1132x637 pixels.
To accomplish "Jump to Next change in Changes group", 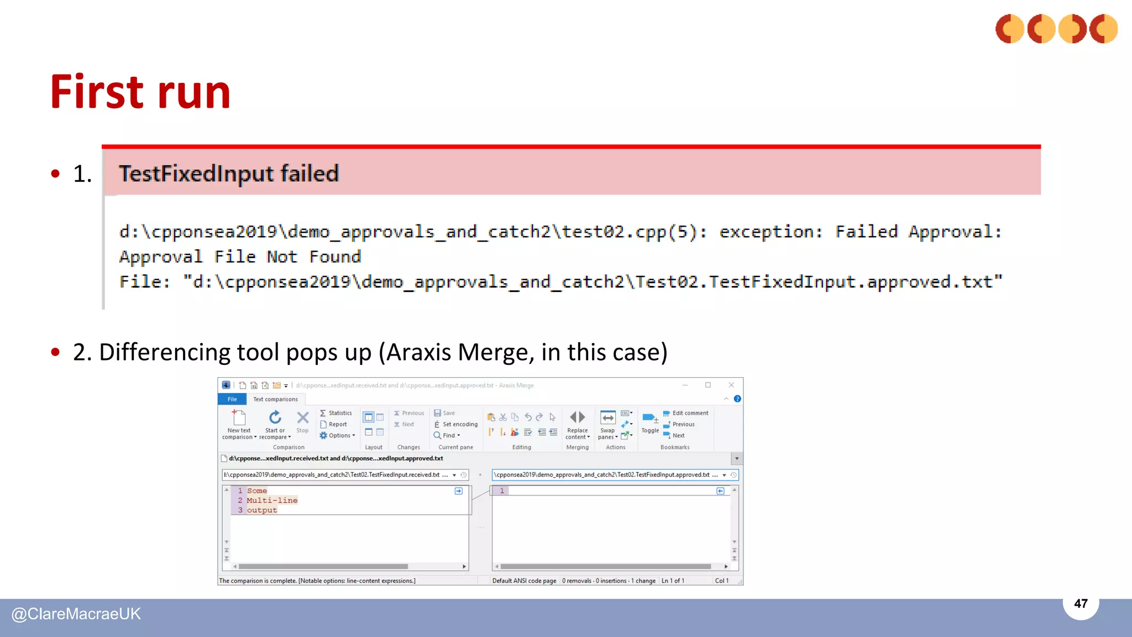I will [x=404, y=424].
